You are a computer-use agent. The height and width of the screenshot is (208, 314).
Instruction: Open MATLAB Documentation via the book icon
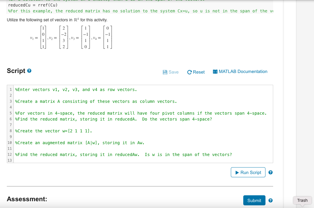215,71
